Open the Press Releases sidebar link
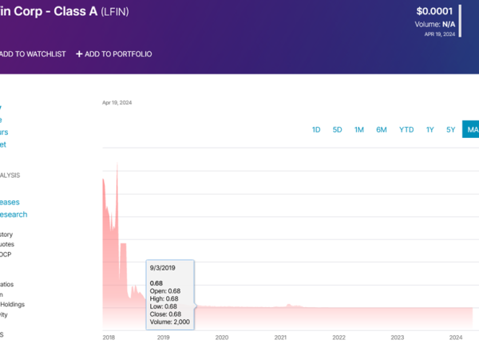Screen dimensions: 479x359 pos(10,202)
